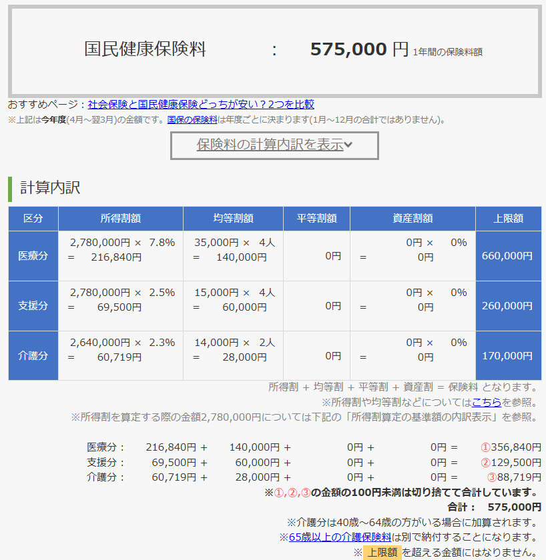Click the orange highlighted 上限額 label

pos(382,552)
